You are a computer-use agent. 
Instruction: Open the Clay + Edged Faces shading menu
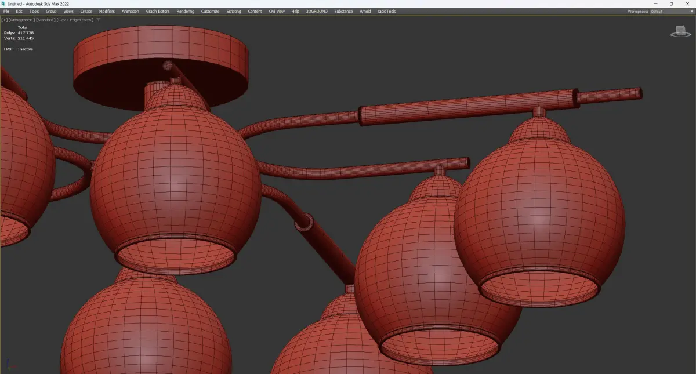pyautogui.click(x=74, y=20)
